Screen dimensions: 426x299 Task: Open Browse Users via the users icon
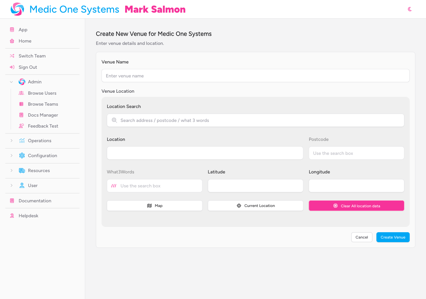click(21, 93)
